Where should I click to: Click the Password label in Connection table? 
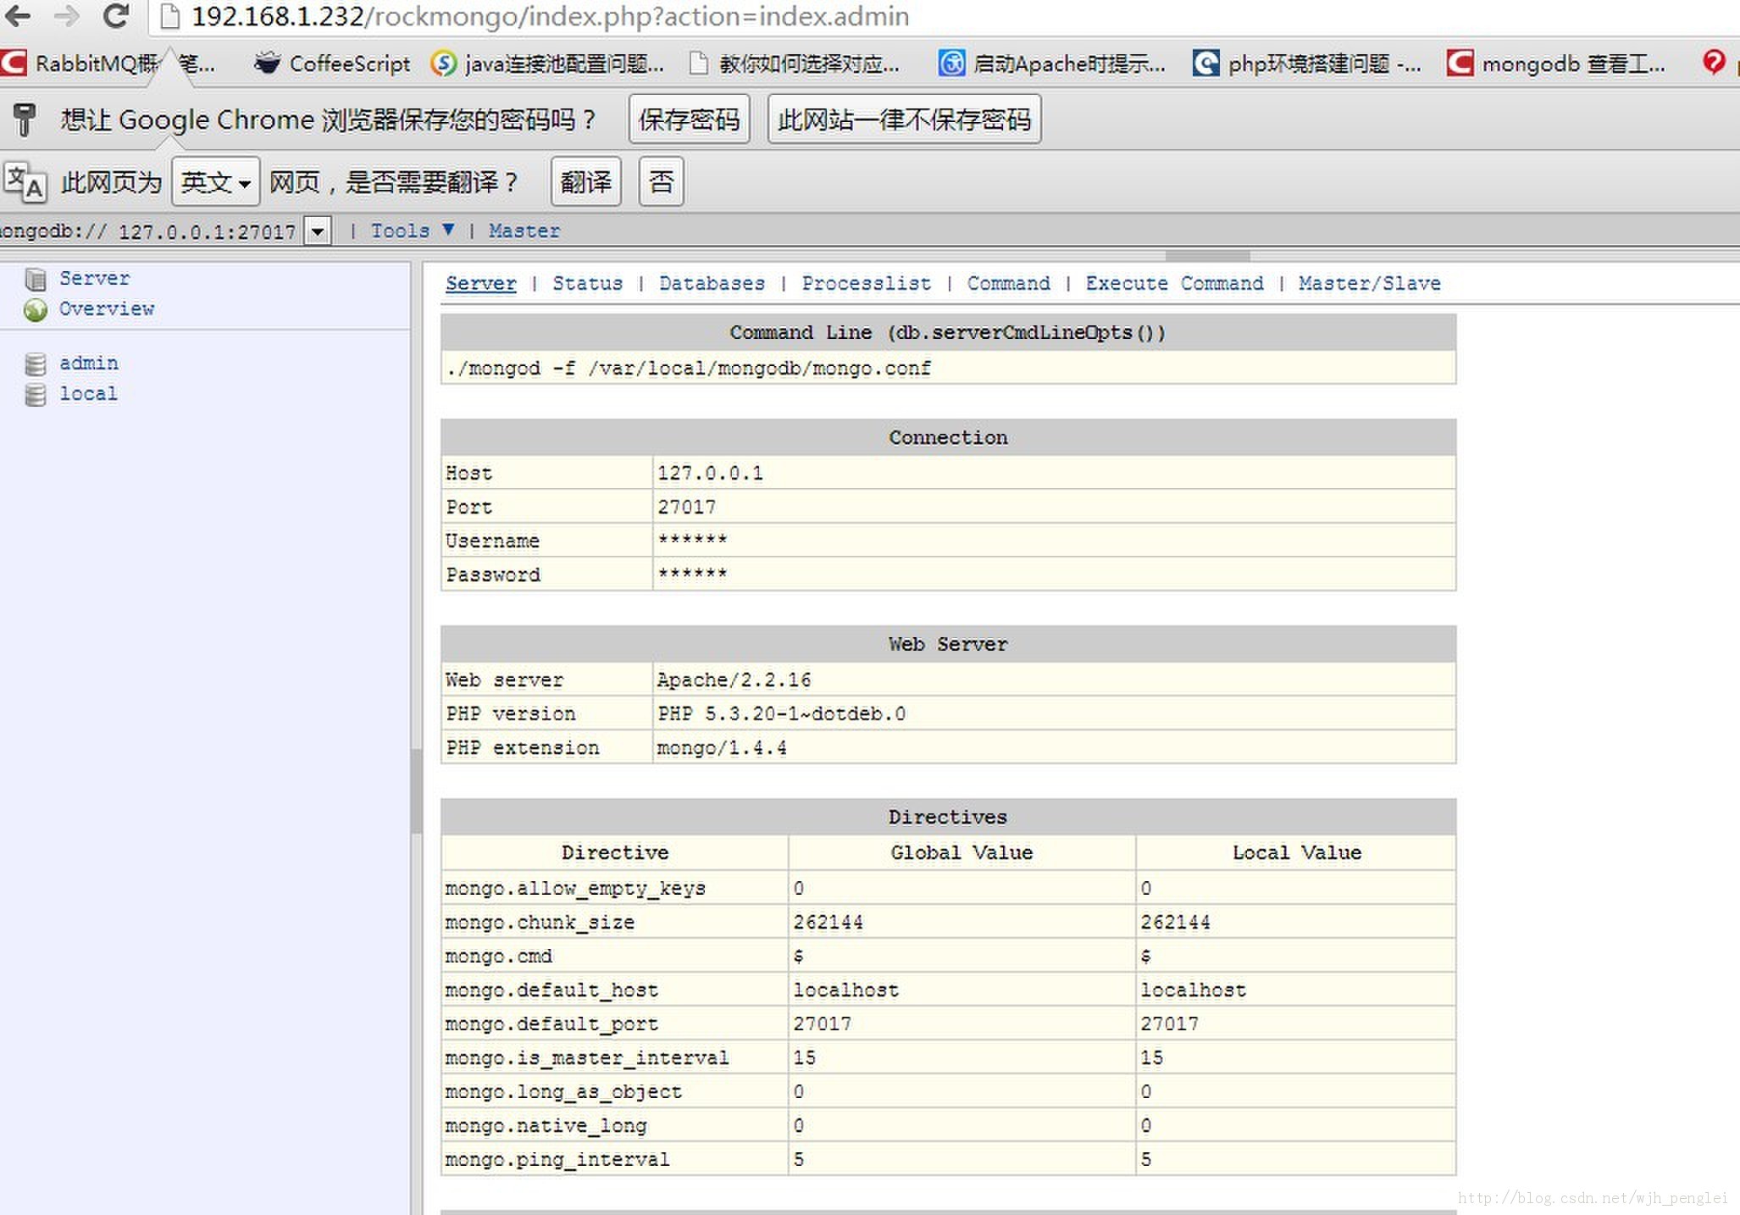(493, 574)
